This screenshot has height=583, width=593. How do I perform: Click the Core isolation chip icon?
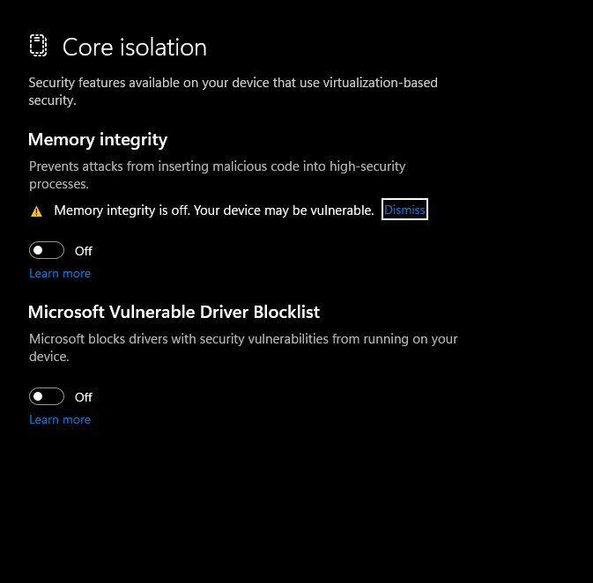(x=38, y=46)
